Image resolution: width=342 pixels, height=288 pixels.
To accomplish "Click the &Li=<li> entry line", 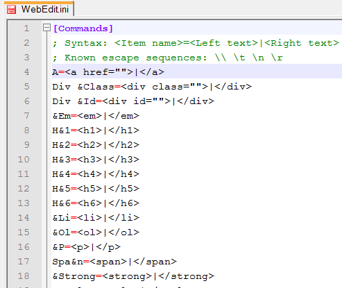I will pyautogui.click(x=96, y=218).
